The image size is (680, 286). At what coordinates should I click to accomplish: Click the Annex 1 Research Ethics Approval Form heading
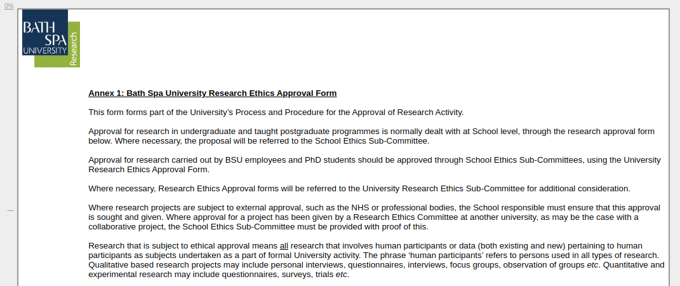click(x=212, y=93)
